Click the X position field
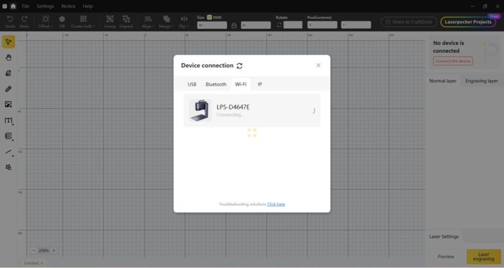The width and height of the screenshot is (504, 268). (x=322, y=25)
